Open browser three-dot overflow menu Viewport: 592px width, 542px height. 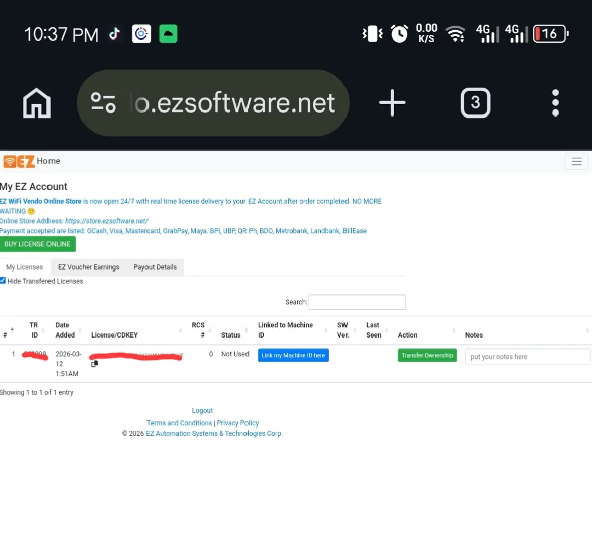(555, 102)
